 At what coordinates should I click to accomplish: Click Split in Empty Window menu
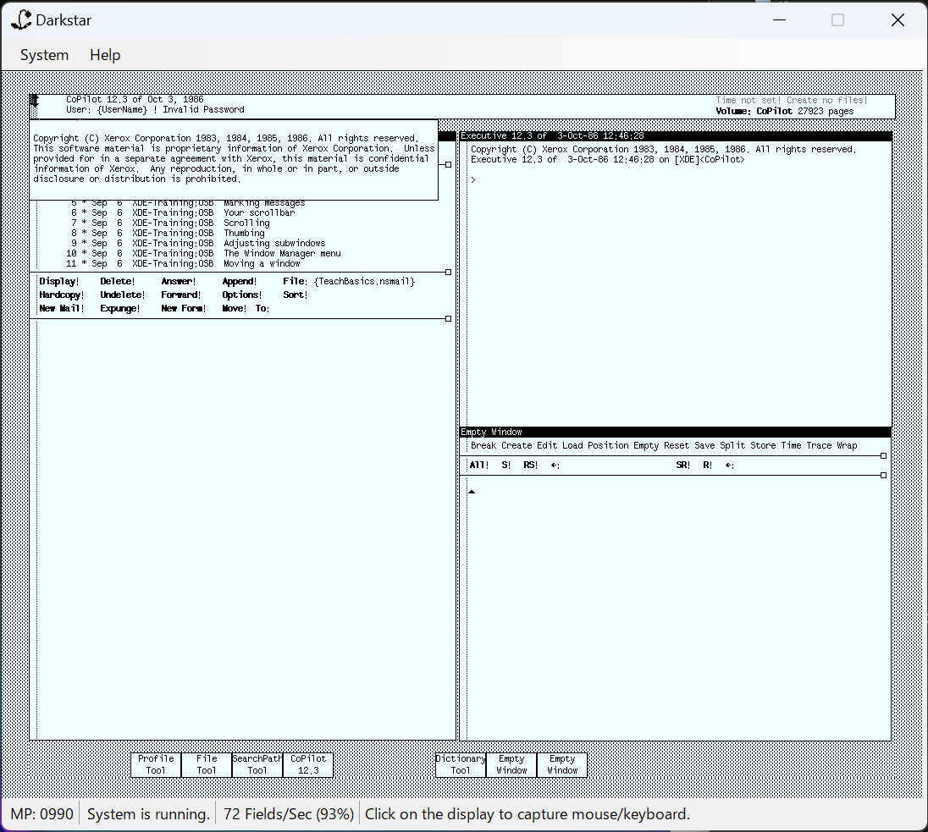click(x=732, y=445)
